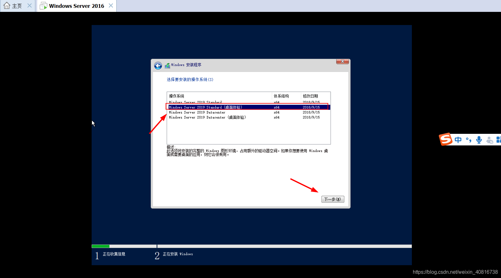The width and height of the screenshot is (501, 278).
Task: Click the 2018/9/15 date in selected Standard row
Action: (311, 107)
